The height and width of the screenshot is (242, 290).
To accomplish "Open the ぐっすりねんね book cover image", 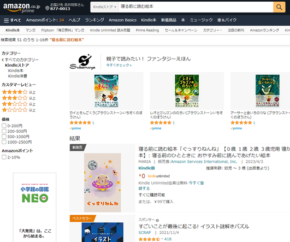I will point(103,182).
